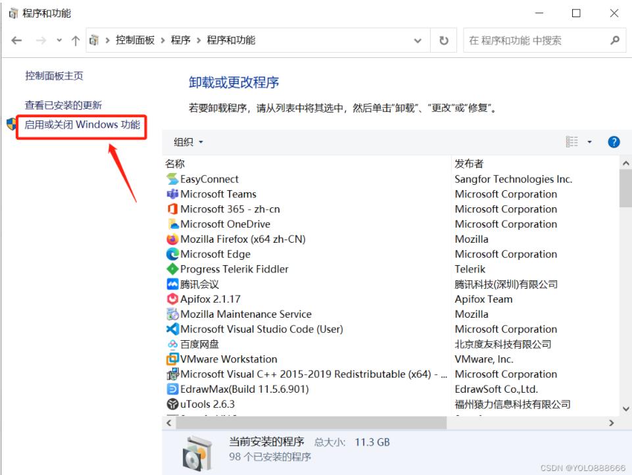Viewport: 632px width, 475px height.
Task: Click the EdrawMax program icon
Action: 172,389
